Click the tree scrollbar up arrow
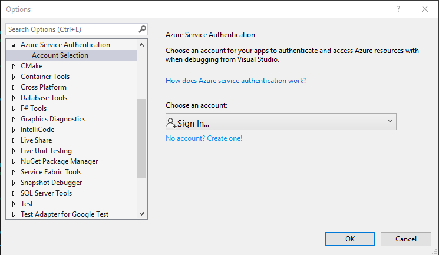The width and height of the screenshot is (439, 255). tap(141, 45)
